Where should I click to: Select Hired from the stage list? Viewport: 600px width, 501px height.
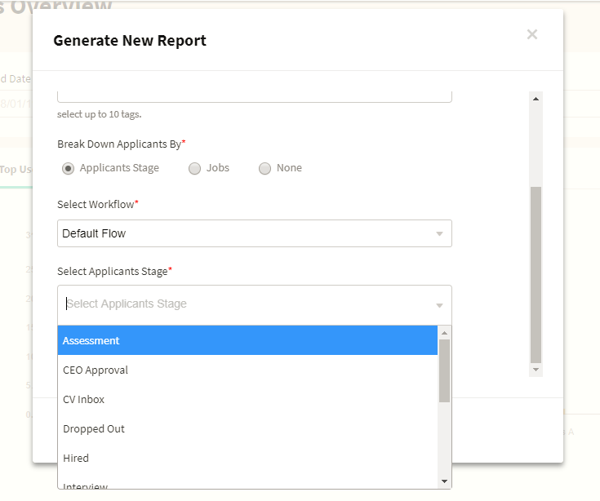click(247, 458)
